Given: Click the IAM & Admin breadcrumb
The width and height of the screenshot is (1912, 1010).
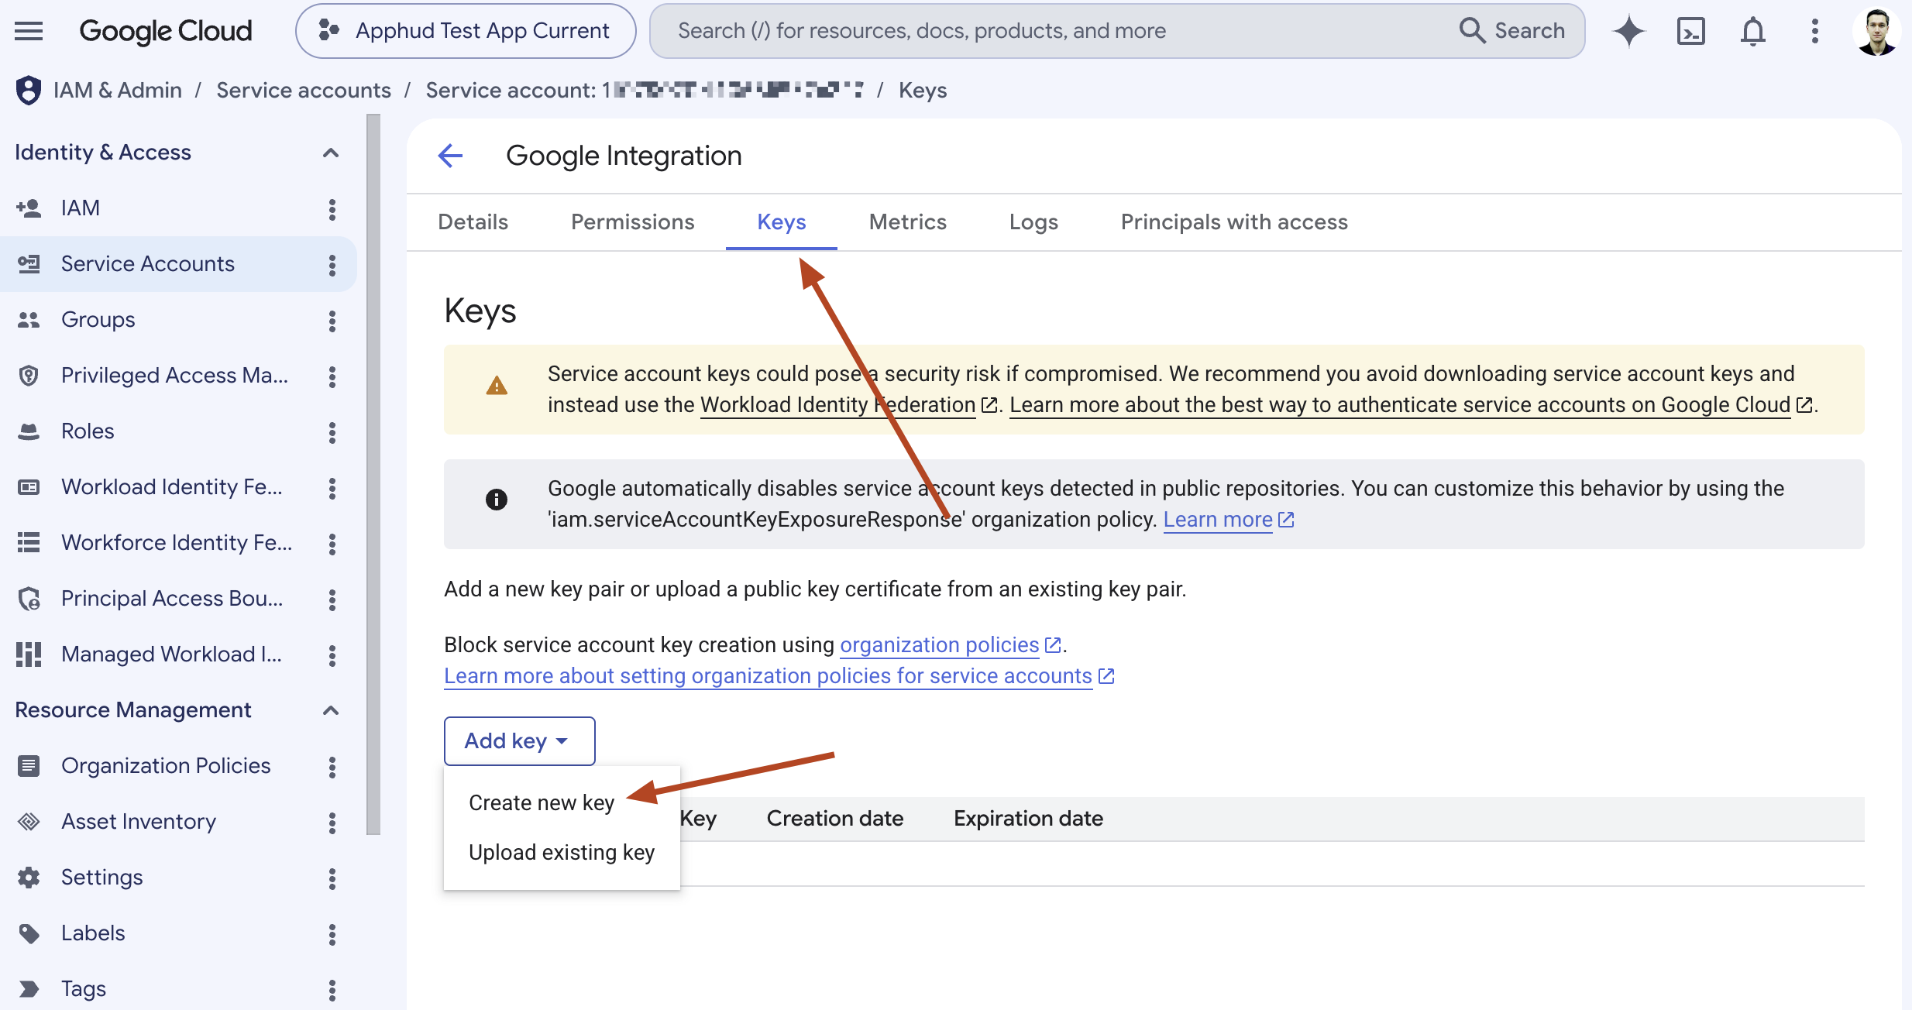Looking at the screenshot, I should click(x=118, y=90).
